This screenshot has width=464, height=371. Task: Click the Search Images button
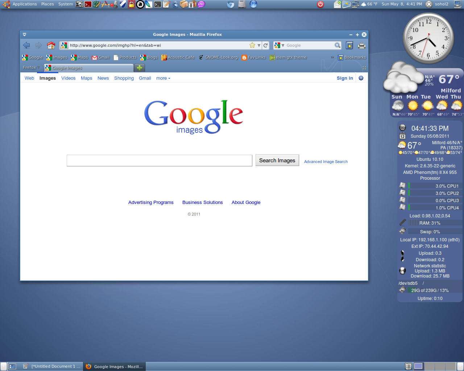[277, 161]
